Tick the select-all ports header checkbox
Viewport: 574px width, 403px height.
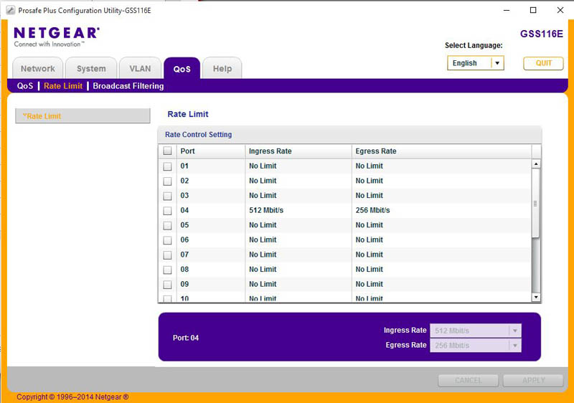[167, 151]
